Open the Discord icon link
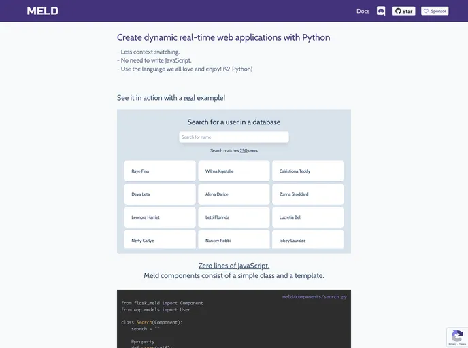468x348 pixels. [381, 11]
